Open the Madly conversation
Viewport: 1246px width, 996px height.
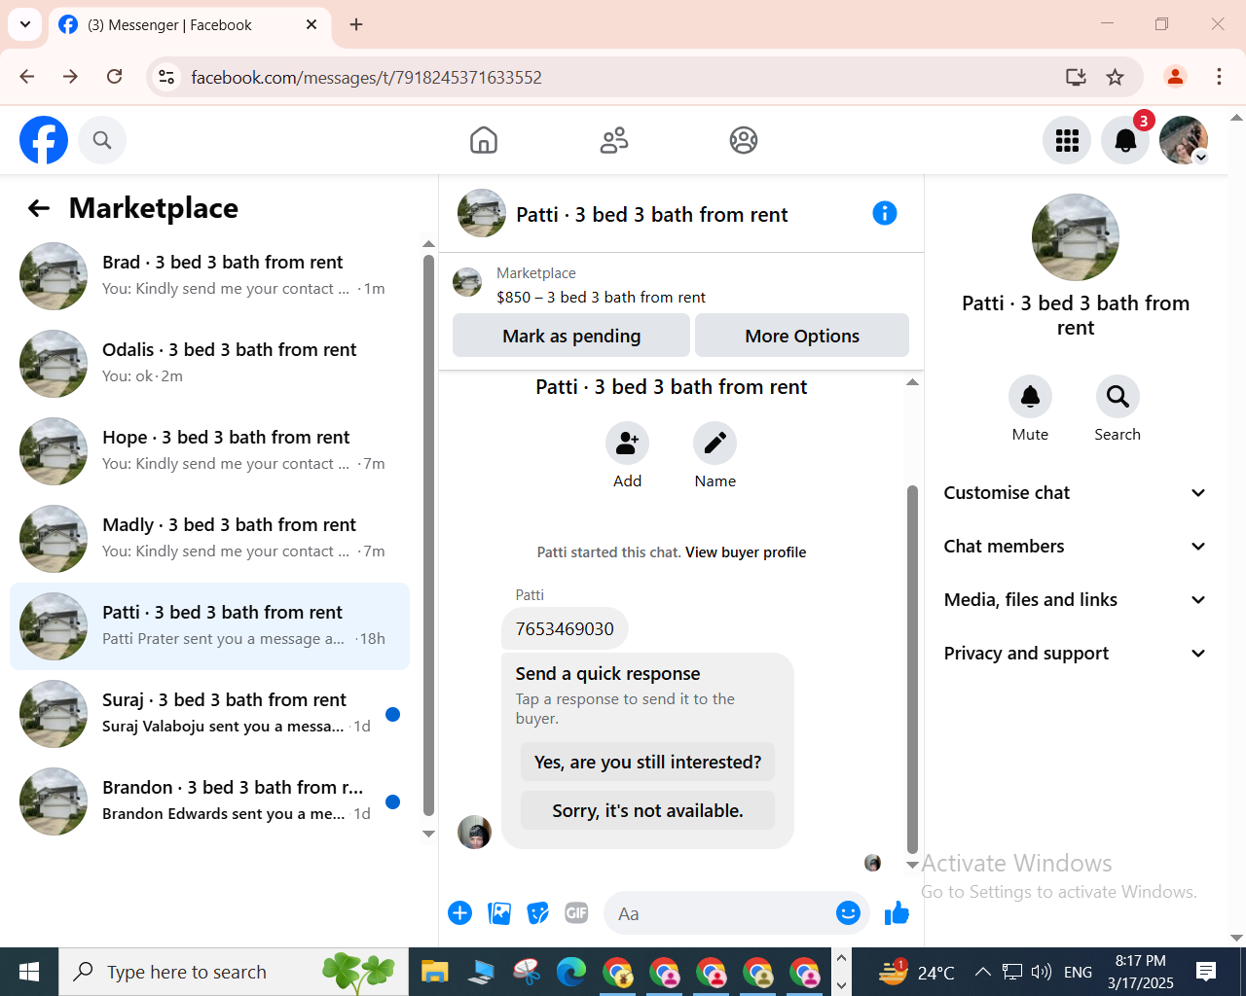[210, 539]
